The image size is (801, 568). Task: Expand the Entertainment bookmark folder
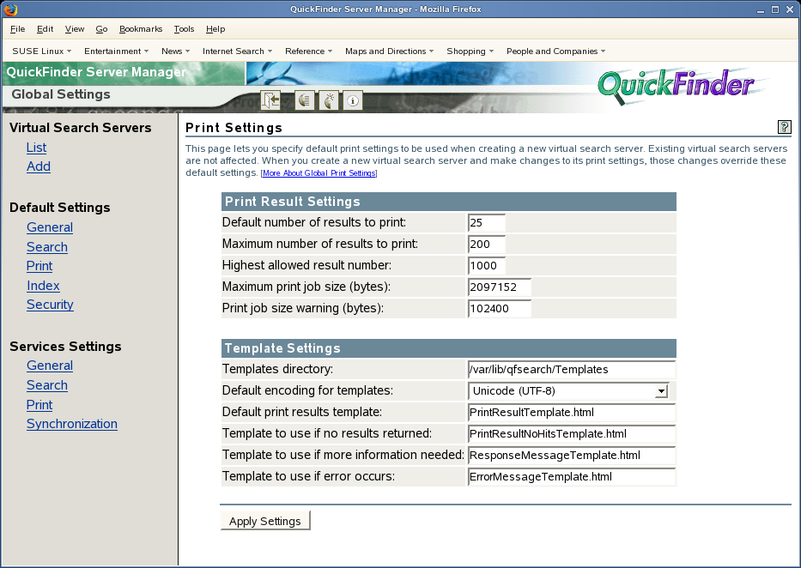pos(117,51)
